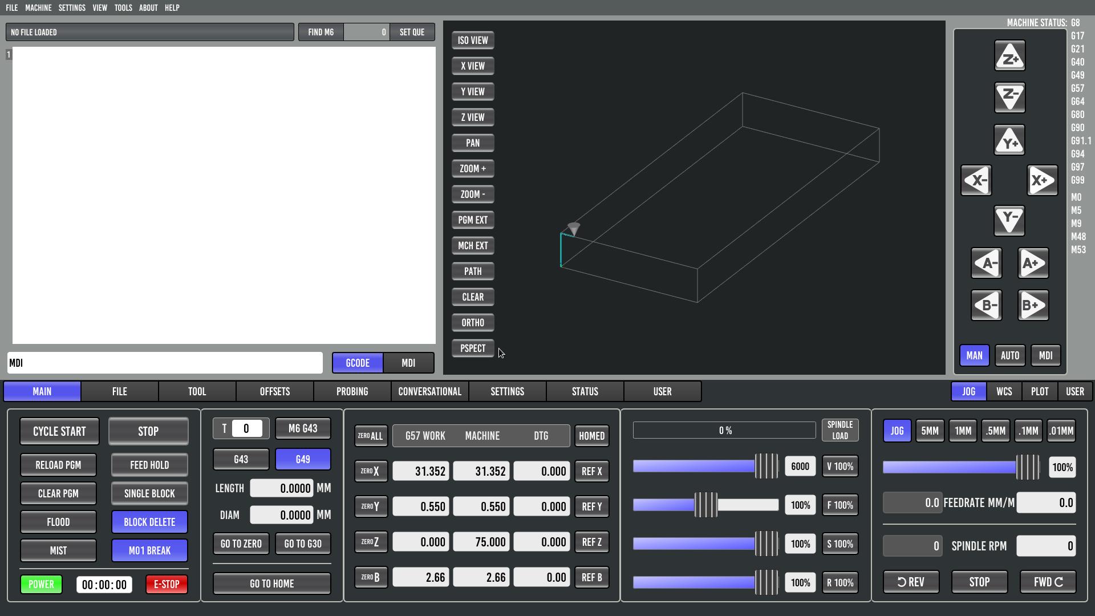This screenshot has height=616, width=1095.
Task: Toggle the BLOCK DELETE option
Action: click(x=149, y=522)
